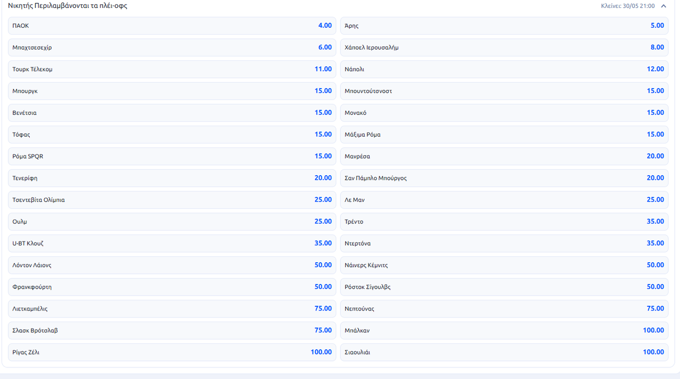Pick Ρόμα SPQR selection
Screen dimensions: 680x379
(172, 156)
